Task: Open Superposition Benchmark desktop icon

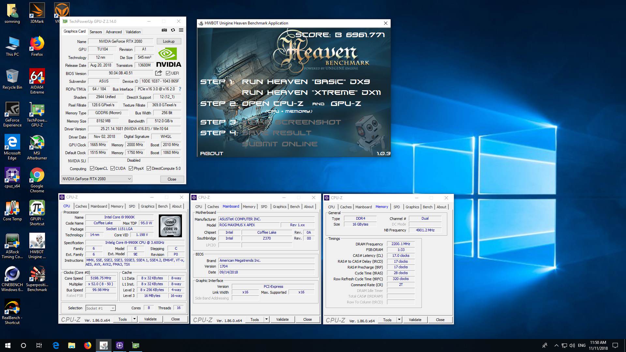Action: point(37,279)
